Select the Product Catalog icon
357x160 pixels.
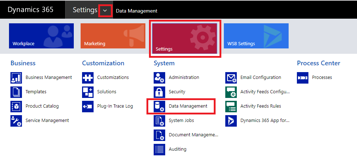click(16, 106)
